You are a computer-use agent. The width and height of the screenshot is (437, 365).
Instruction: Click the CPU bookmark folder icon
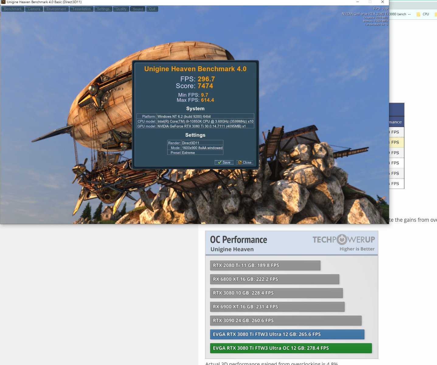[x=418, y=14]
